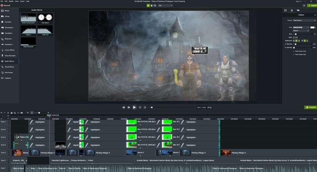Open the Theme select dropdown
Image resolution: width=317 pixels, height=172 pixels.
[304, 21]
